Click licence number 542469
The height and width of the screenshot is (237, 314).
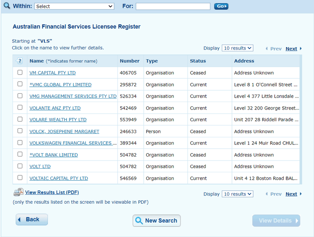(128, 108)
